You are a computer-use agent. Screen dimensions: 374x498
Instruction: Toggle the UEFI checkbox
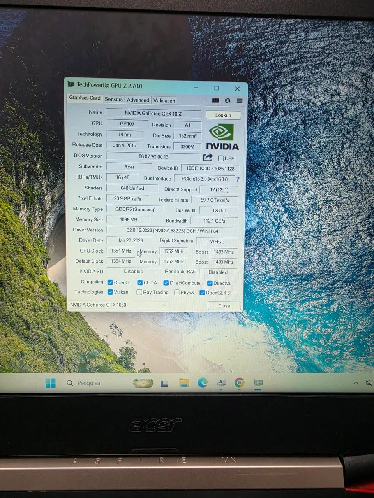click(x=221, y=158)
